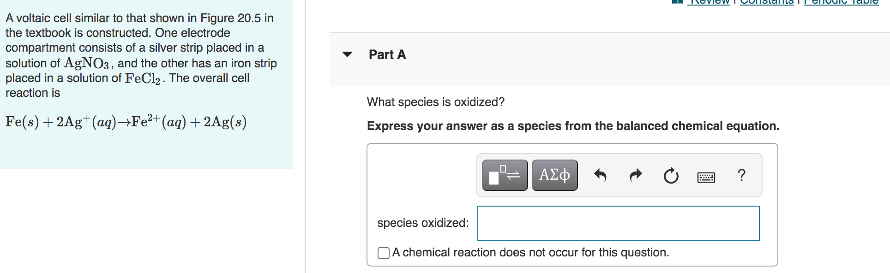Click the FeCl2 formula in problem text

coord(143,78)
